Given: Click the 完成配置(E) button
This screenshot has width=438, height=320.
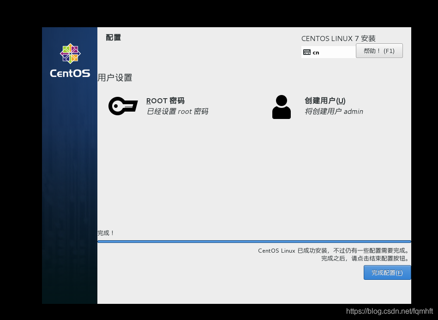Looking at the screenshot, I should coord(387,273).
